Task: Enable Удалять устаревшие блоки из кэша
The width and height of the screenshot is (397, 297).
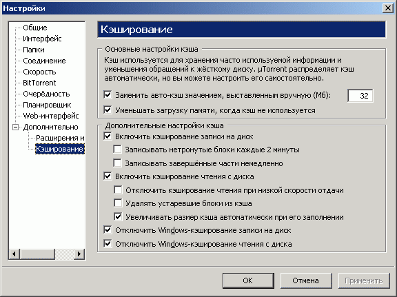Action: [x=118, y=203]
